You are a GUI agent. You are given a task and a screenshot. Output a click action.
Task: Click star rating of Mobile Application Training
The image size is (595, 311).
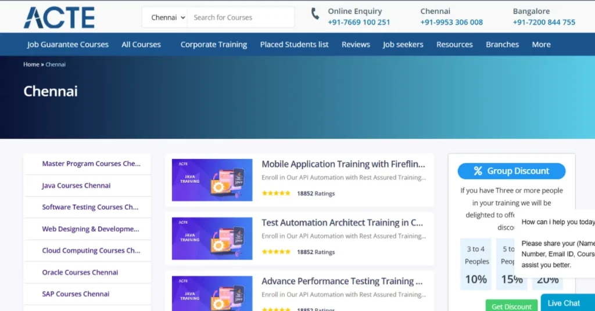[x=276, y=193]
